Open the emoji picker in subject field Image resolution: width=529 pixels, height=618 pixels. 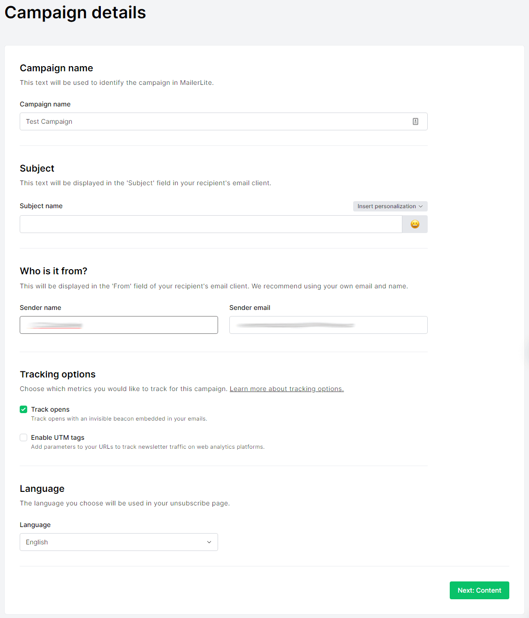click(415, 224)
